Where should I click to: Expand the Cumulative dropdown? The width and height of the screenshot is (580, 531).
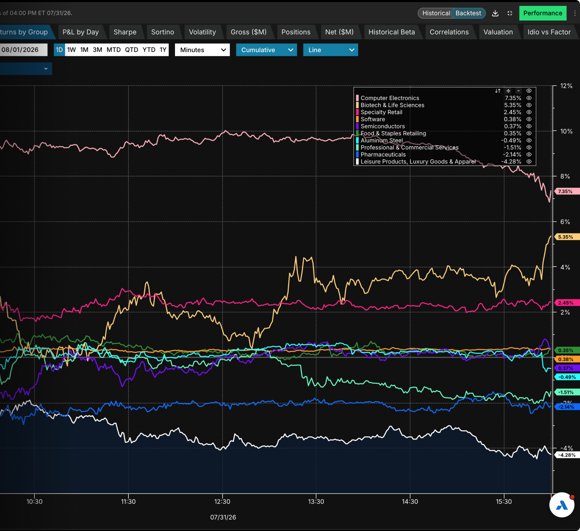266,50
